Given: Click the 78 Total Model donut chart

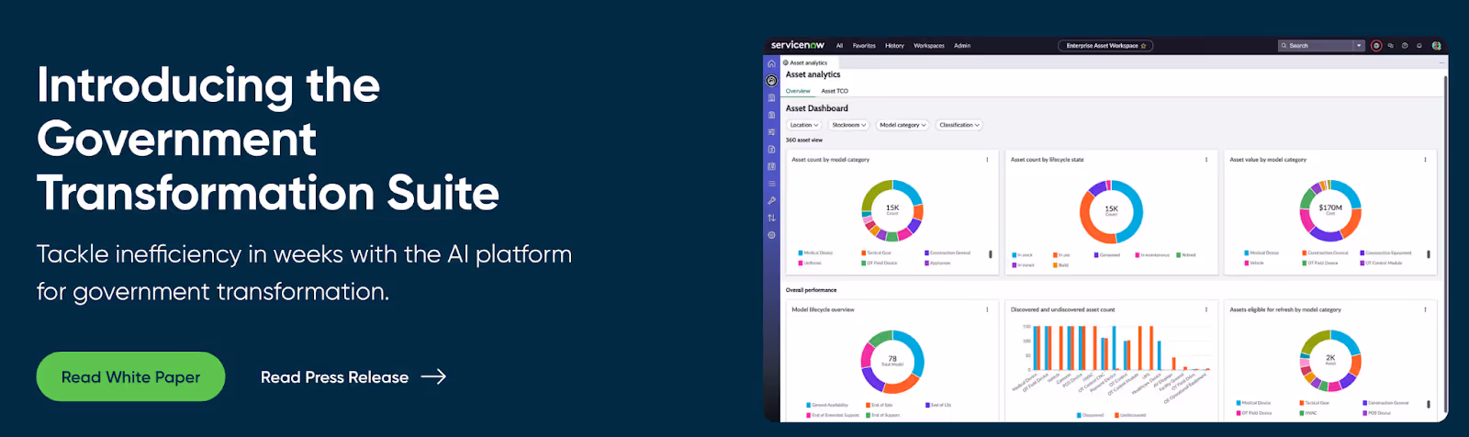Looking at the screenshot, I should (892, 361).
